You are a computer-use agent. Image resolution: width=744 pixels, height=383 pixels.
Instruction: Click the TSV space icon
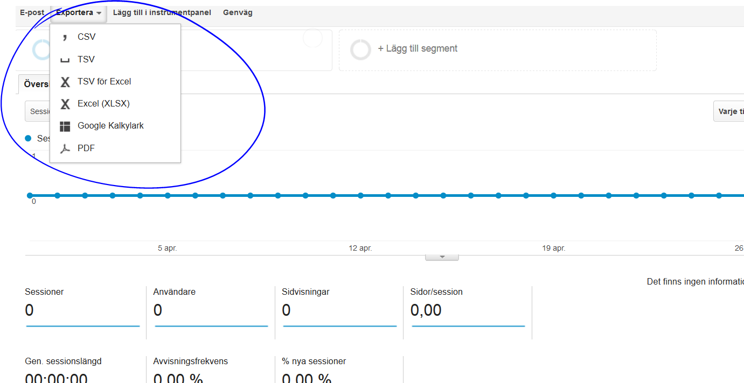click(x=65, y=60)
